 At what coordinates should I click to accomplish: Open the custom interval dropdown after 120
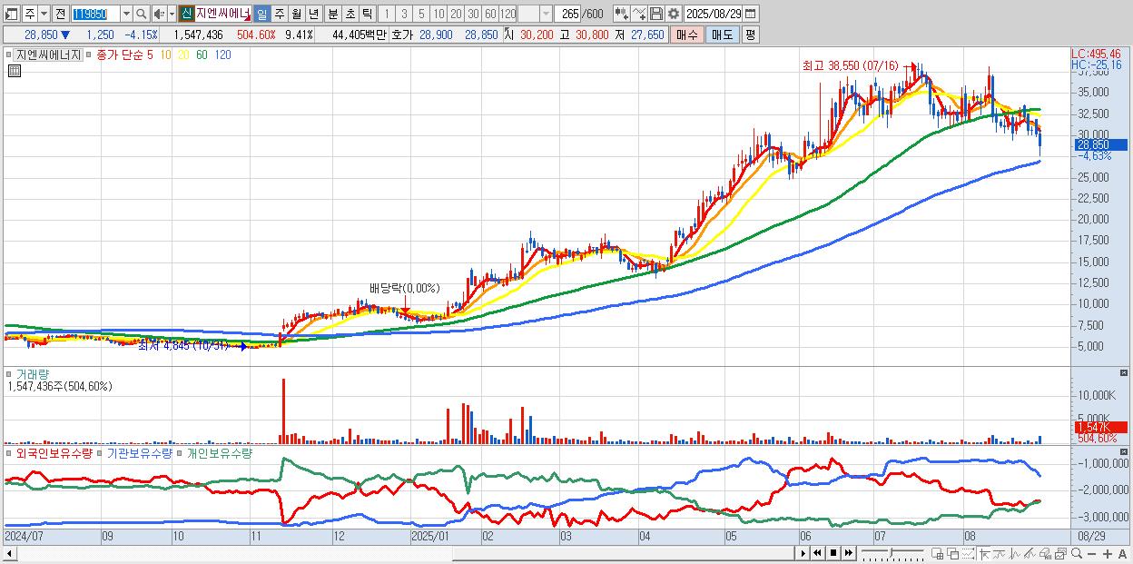tap(546, 14)
